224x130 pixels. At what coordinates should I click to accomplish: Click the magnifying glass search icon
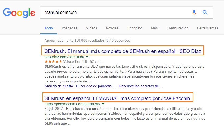(x=205, y=12)
